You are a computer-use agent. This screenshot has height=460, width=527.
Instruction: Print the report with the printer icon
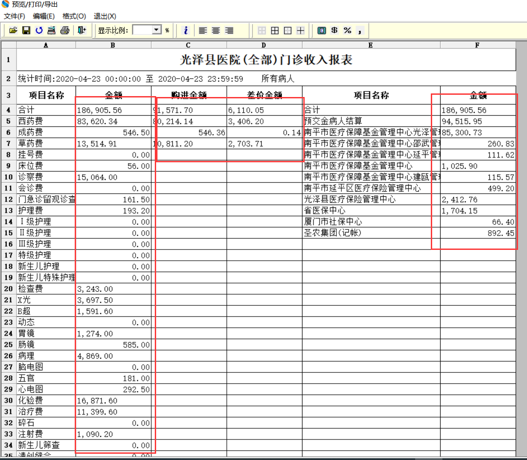click(x=64, y=30)
